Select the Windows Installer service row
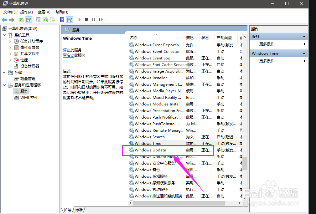Screen dimensions: 316x214 click(186, 78)
